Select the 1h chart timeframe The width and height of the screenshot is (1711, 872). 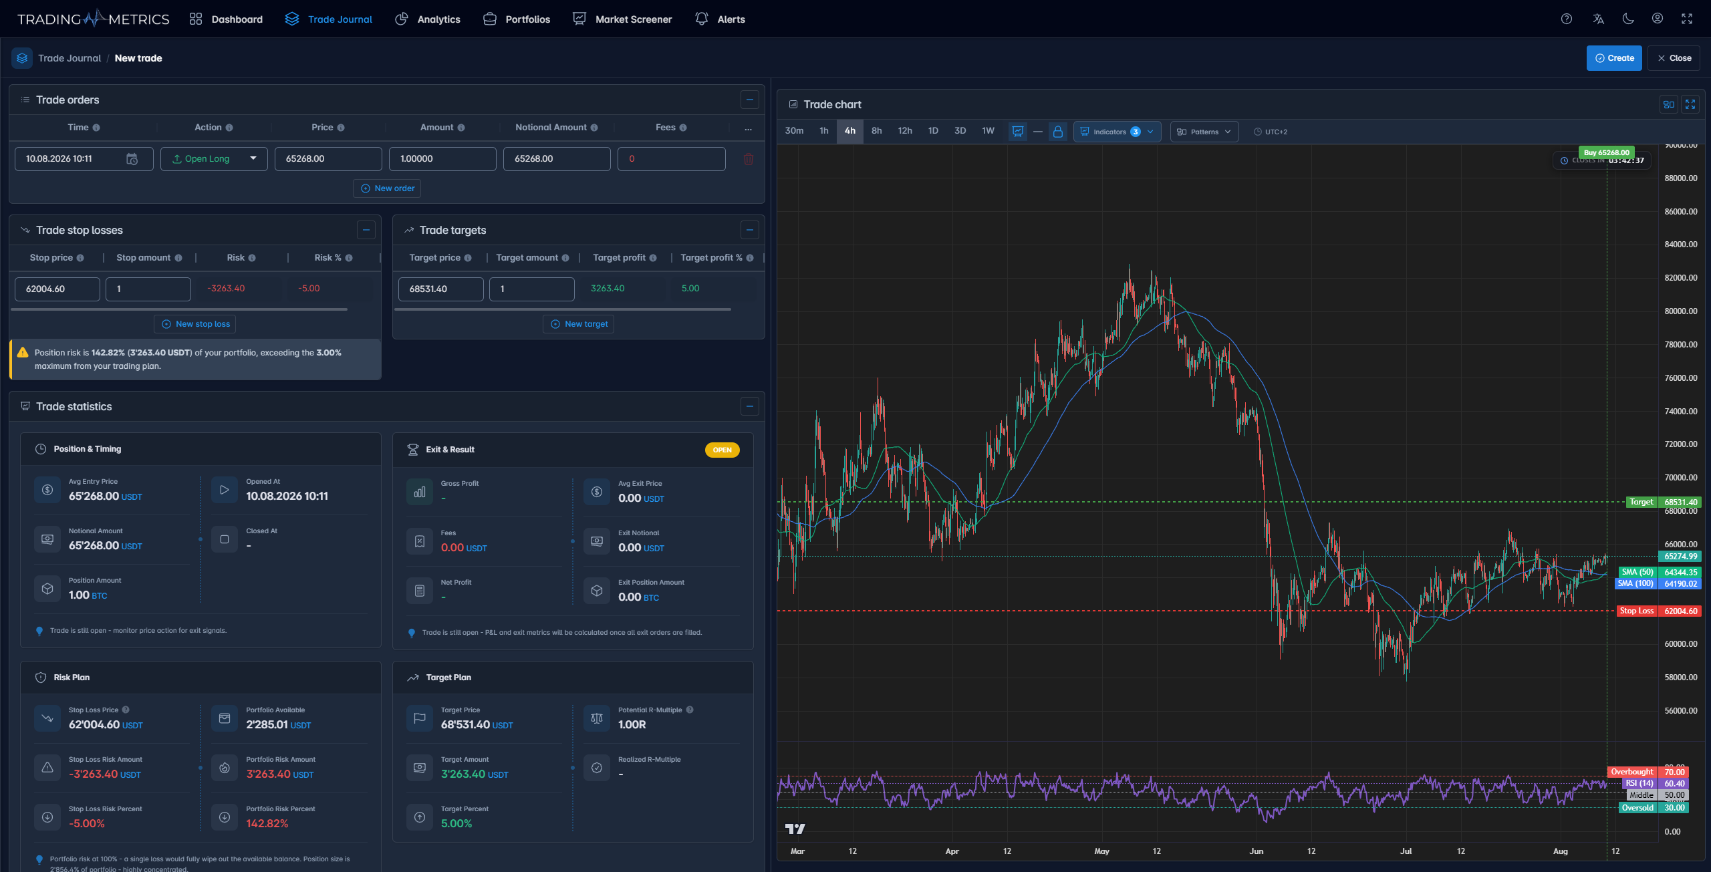(x=824, y=131)
